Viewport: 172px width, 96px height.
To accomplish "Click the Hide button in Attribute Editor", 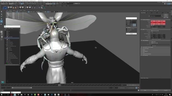I will tap(167, 17).
